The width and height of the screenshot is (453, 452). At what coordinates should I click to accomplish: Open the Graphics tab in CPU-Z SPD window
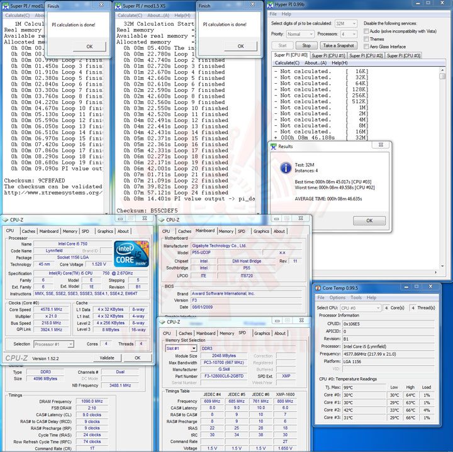pyautogui.click(x=262, y=333)
